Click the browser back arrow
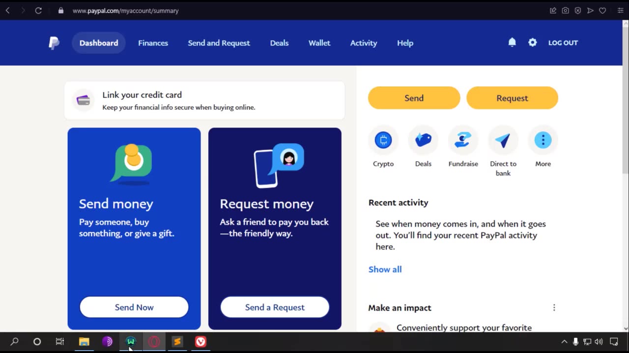Viewport: 629px width, 353px height. (x=7, y=10)
